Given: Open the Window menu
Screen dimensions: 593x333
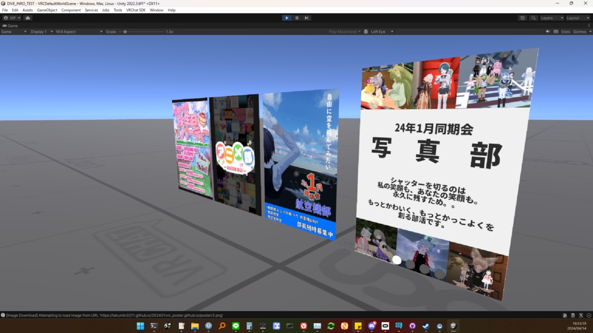Looking at the screenshot, I should [x=156, y=10].
